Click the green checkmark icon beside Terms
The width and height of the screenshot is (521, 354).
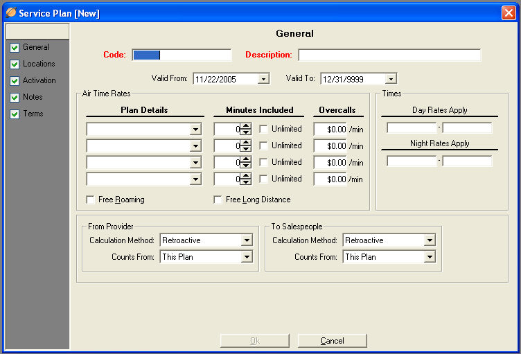(14, 114)
